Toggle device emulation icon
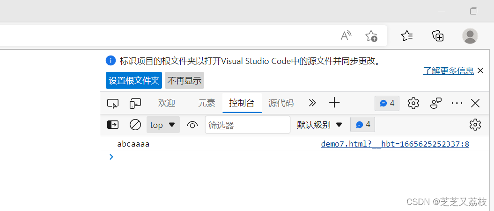The width and height of the screenshot is (494, 211). 135,103
